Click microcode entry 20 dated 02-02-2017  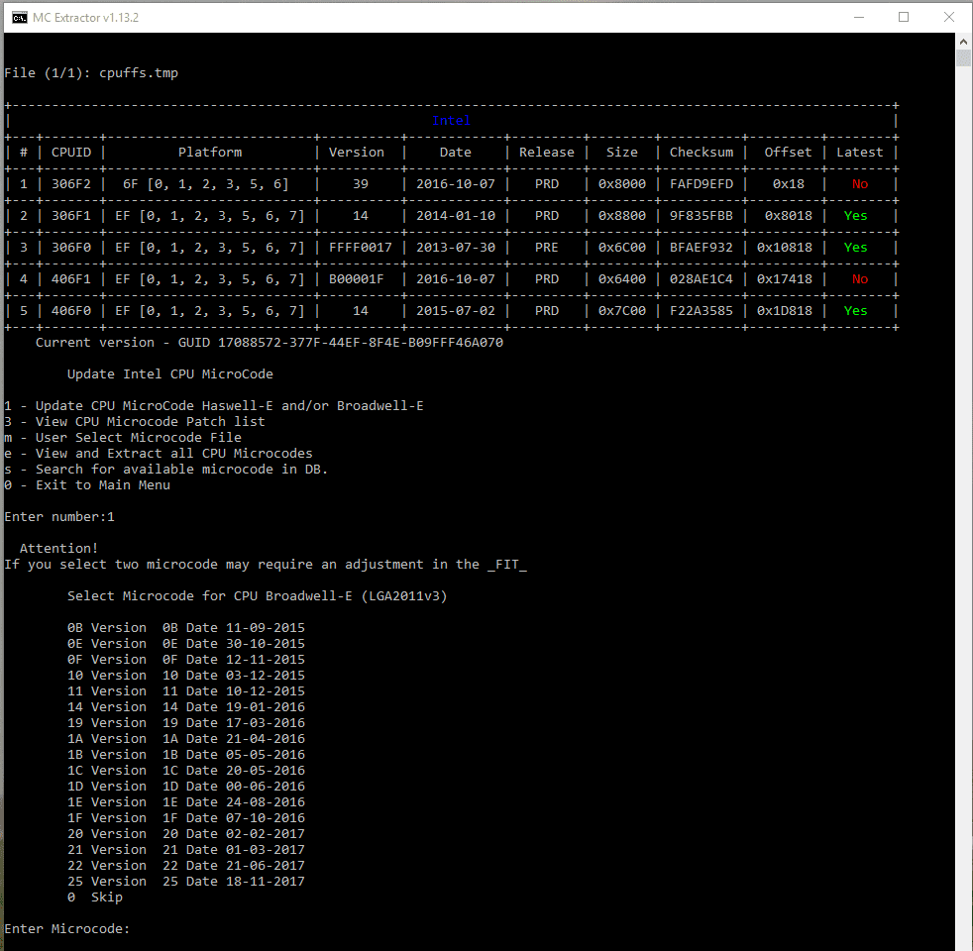186,834
